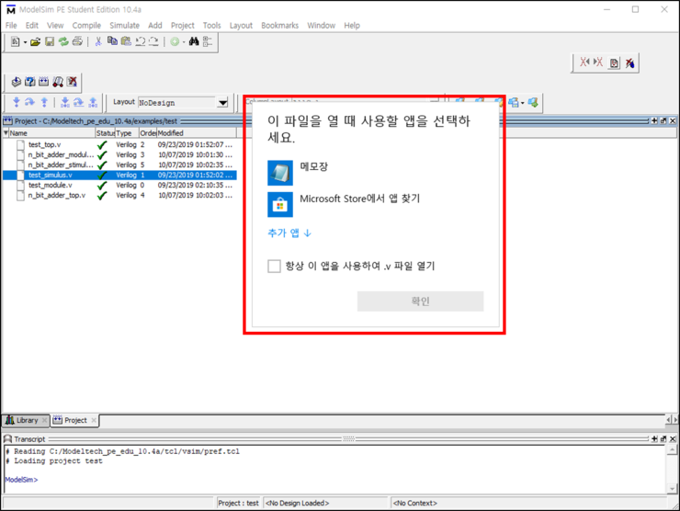Click the Copy toolbar icon
The width and height of the screenshot is (680, 511).
click(112, 41)
